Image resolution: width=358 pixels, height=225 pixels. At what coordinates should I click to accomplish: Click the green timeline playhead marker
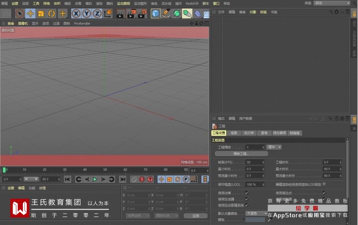pos(4,170)
